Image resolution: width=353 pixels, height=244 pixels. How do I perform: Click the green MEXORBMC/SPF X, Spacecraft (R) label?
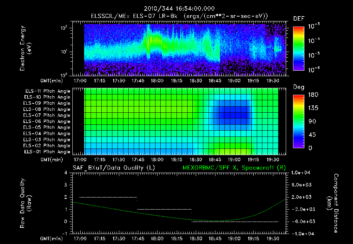pos(234,168)
